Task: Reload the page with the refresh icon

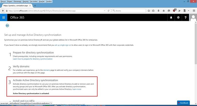Action: (x=108, y=11)
